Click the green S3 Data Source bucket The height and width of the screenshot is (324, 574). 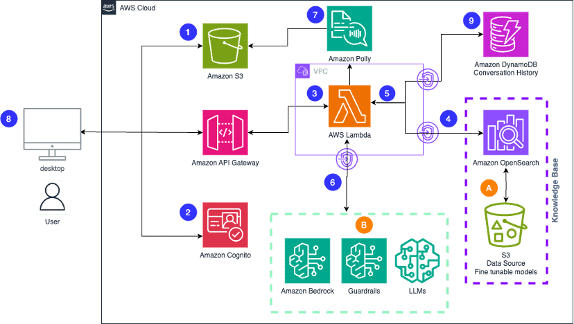tap(505, 225)
